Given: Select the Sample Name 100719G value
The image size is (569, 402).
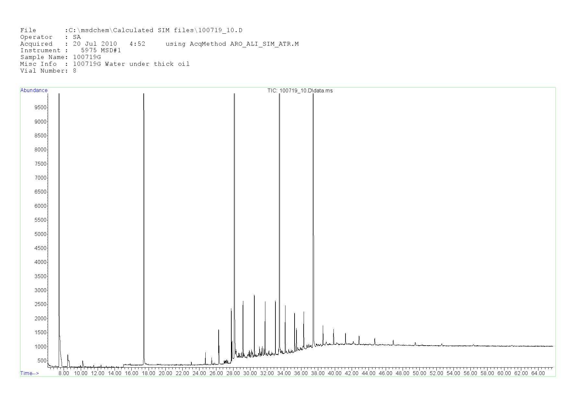Looking at the screenshot, I should 87,57.
